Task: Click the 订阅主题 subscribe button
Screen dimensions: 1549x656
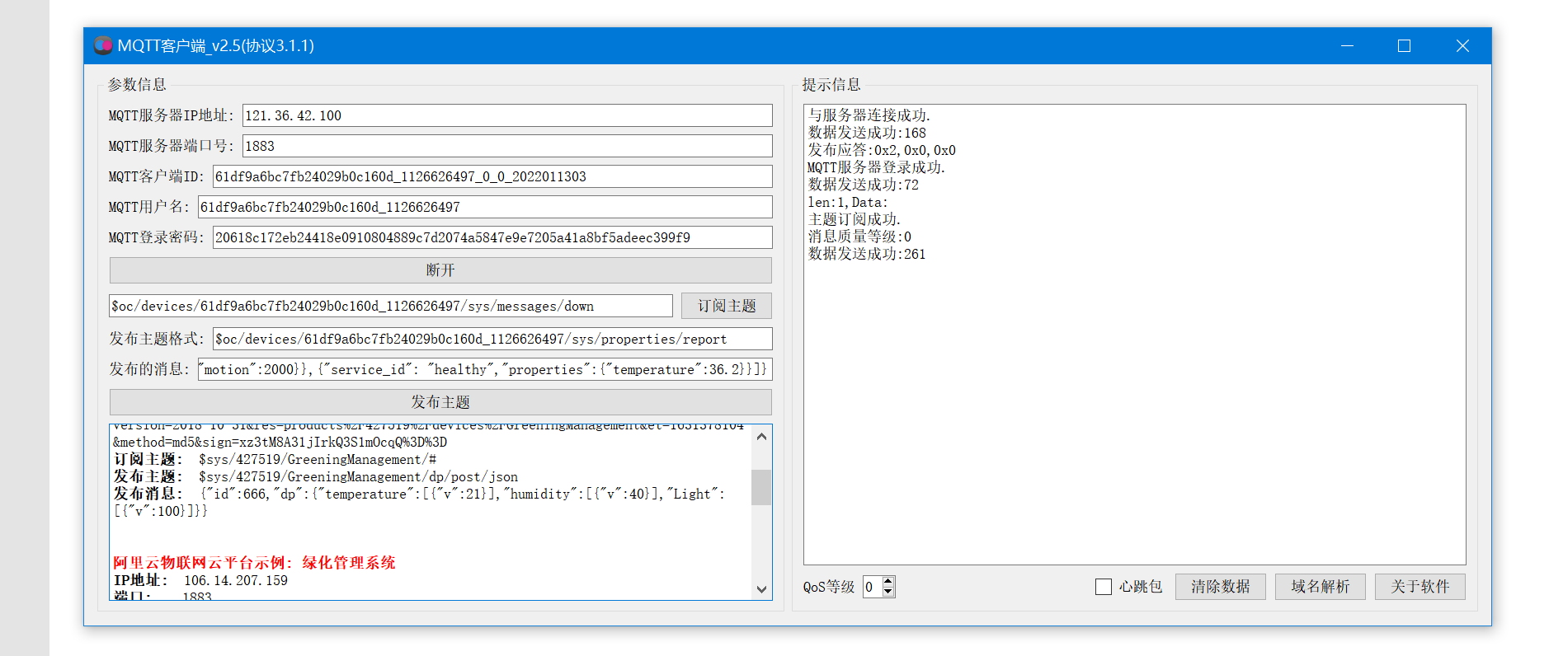Action: [727, 306]
